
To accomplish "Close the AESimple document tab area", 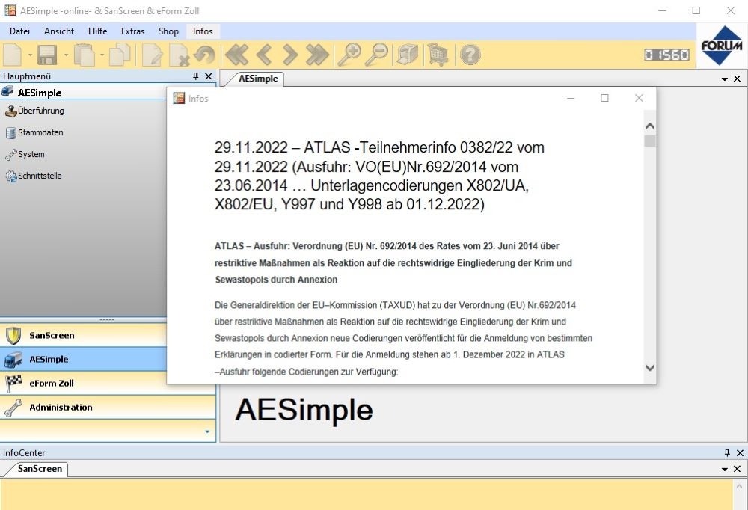I will (x=737, y=79).
